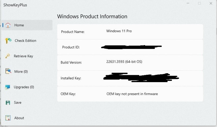Select Check Edition in sidebar
This screenshot has width=217, height=127.
coord(25,41)
